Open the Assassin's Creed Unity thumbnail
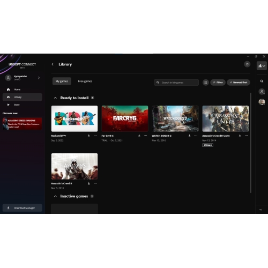Image resolution: width=268 pixels, height=268 pixels. [x=226, y=118]
